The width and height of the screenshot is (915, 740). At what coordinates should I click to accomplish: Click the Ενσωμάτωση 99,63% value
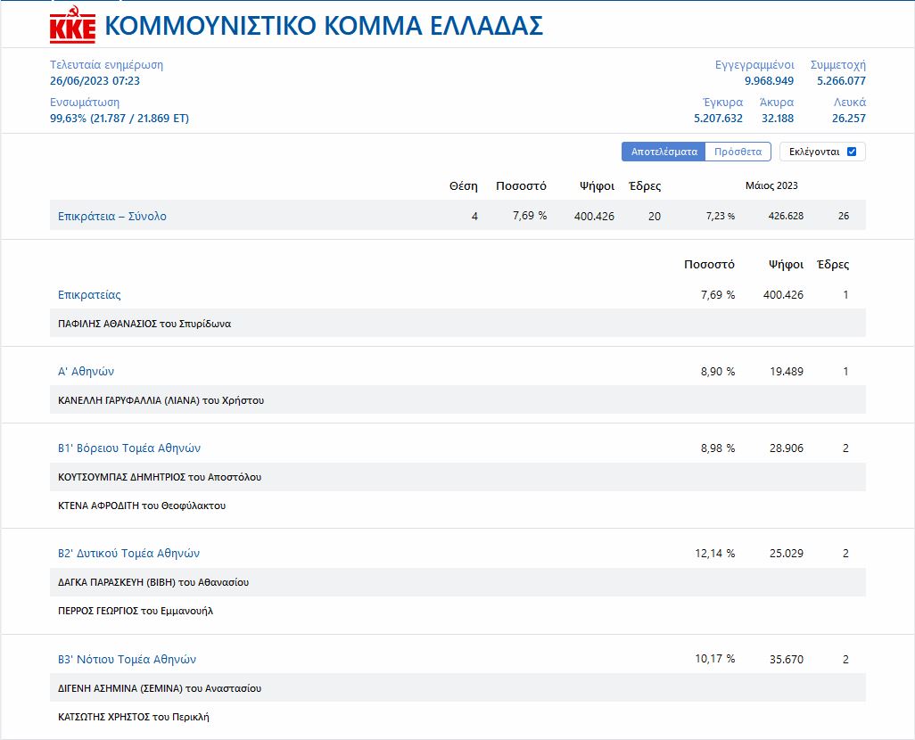tap(120, 118)
